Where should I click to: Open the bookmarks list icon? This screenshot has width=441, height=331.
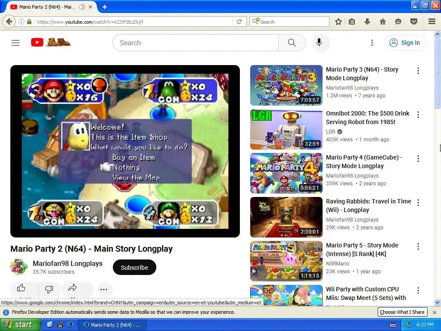click(352, 22)
